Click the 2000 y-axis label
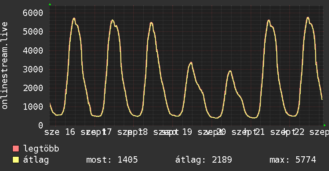This screenshot has height=171, width=329. click(x=33, y=88)
